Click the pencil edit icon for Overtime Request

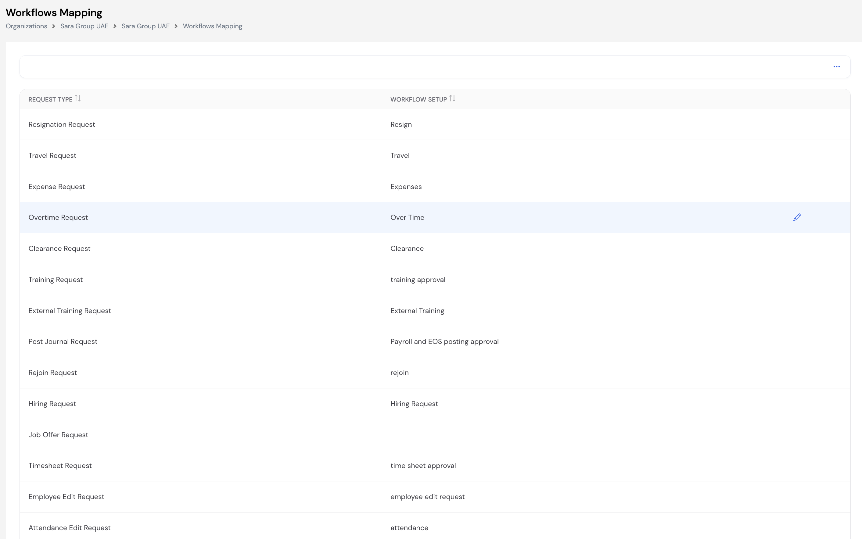click(x=797, y=217)
